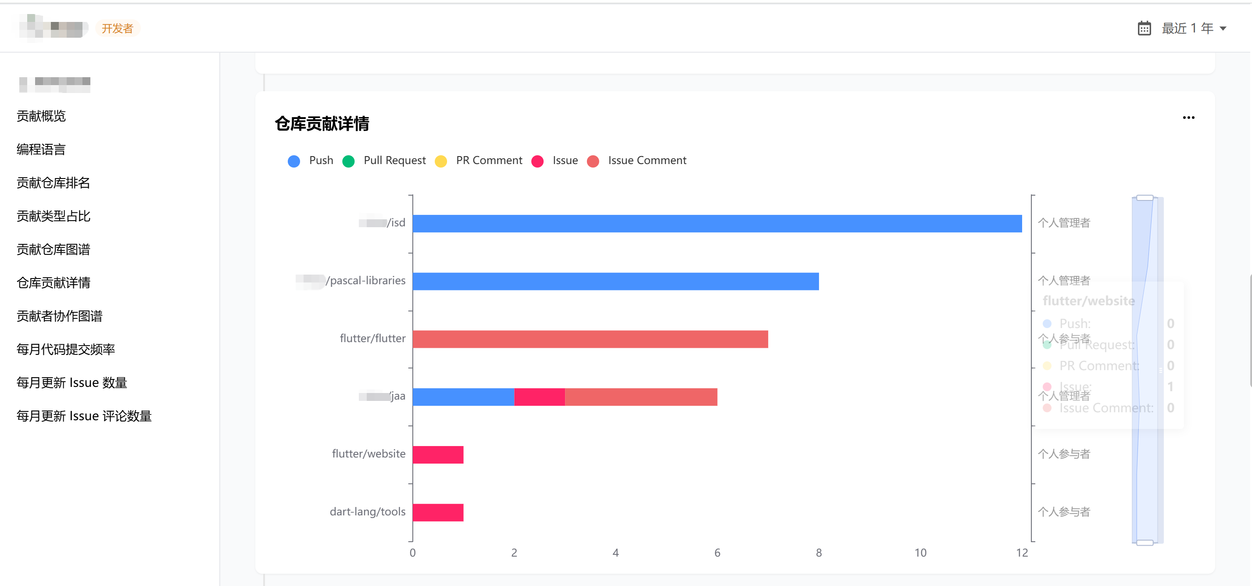Go to 编程语言 section
Screen dimensions: 1252x586
coord(41,150)
